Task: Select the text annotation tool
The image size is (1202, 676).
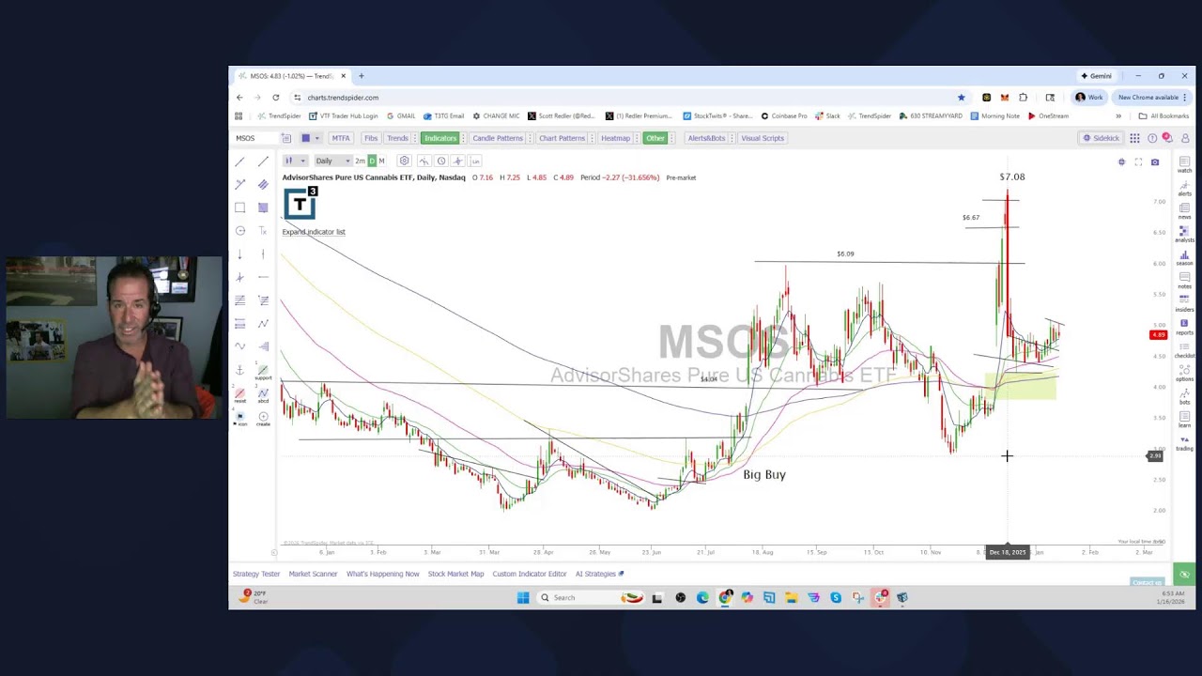Action: click(x=263, y=231)
